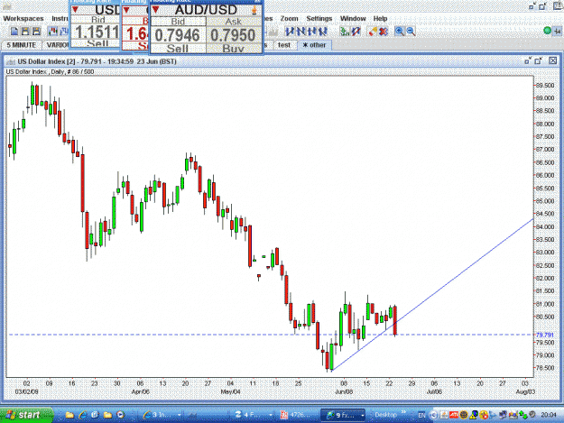
Task: Expand the Desktop toolbar chevron
Action: click(404, 412)
